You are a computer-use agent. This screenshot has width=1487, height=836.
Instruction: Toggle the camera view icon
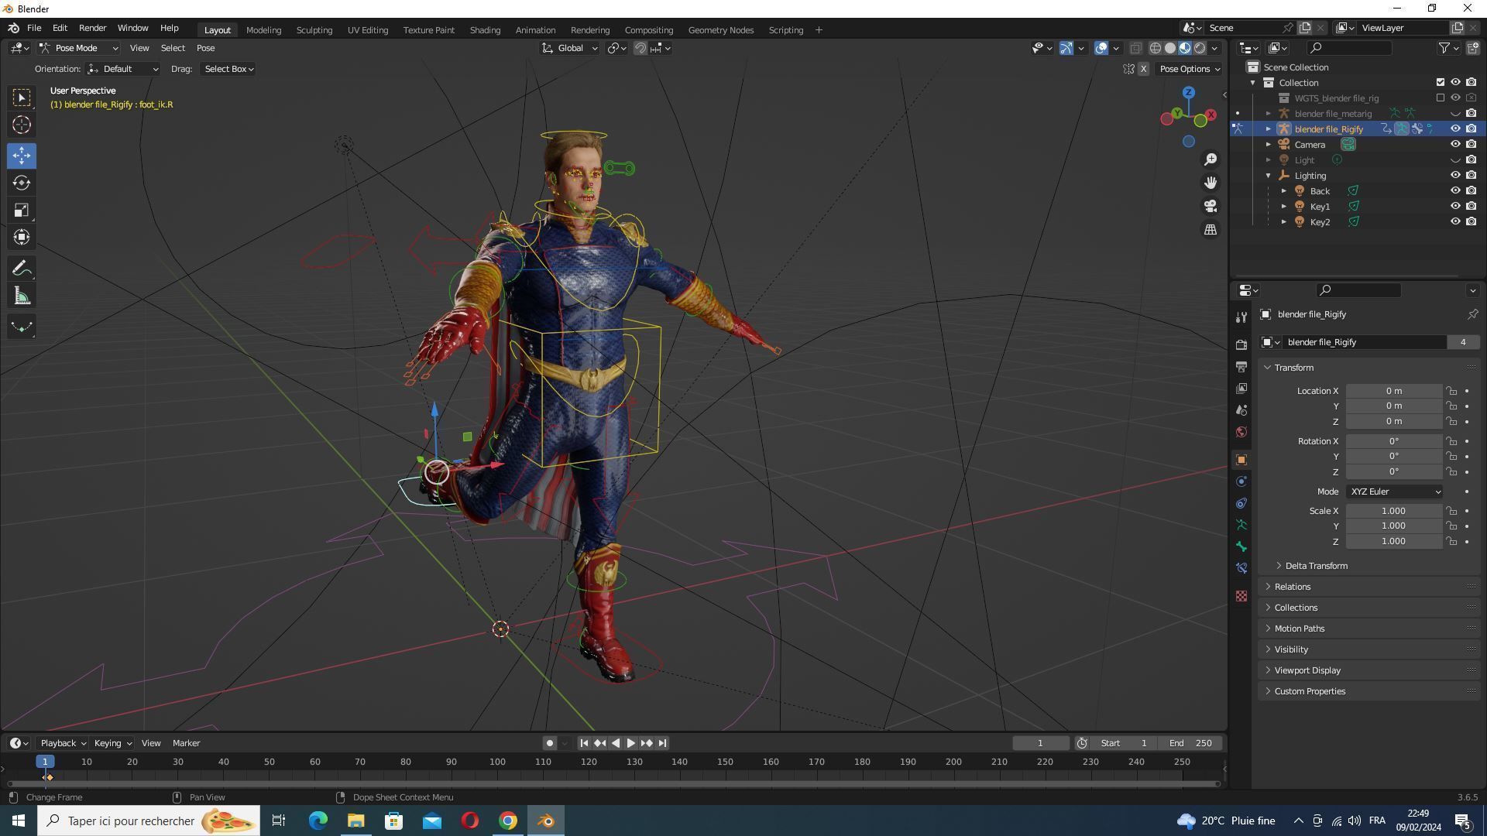click(x=1211, y=206)
